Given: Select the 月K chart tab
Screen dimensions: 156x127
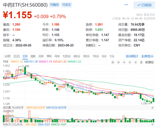Looking at the screenshot, I should tap(41, 56).
